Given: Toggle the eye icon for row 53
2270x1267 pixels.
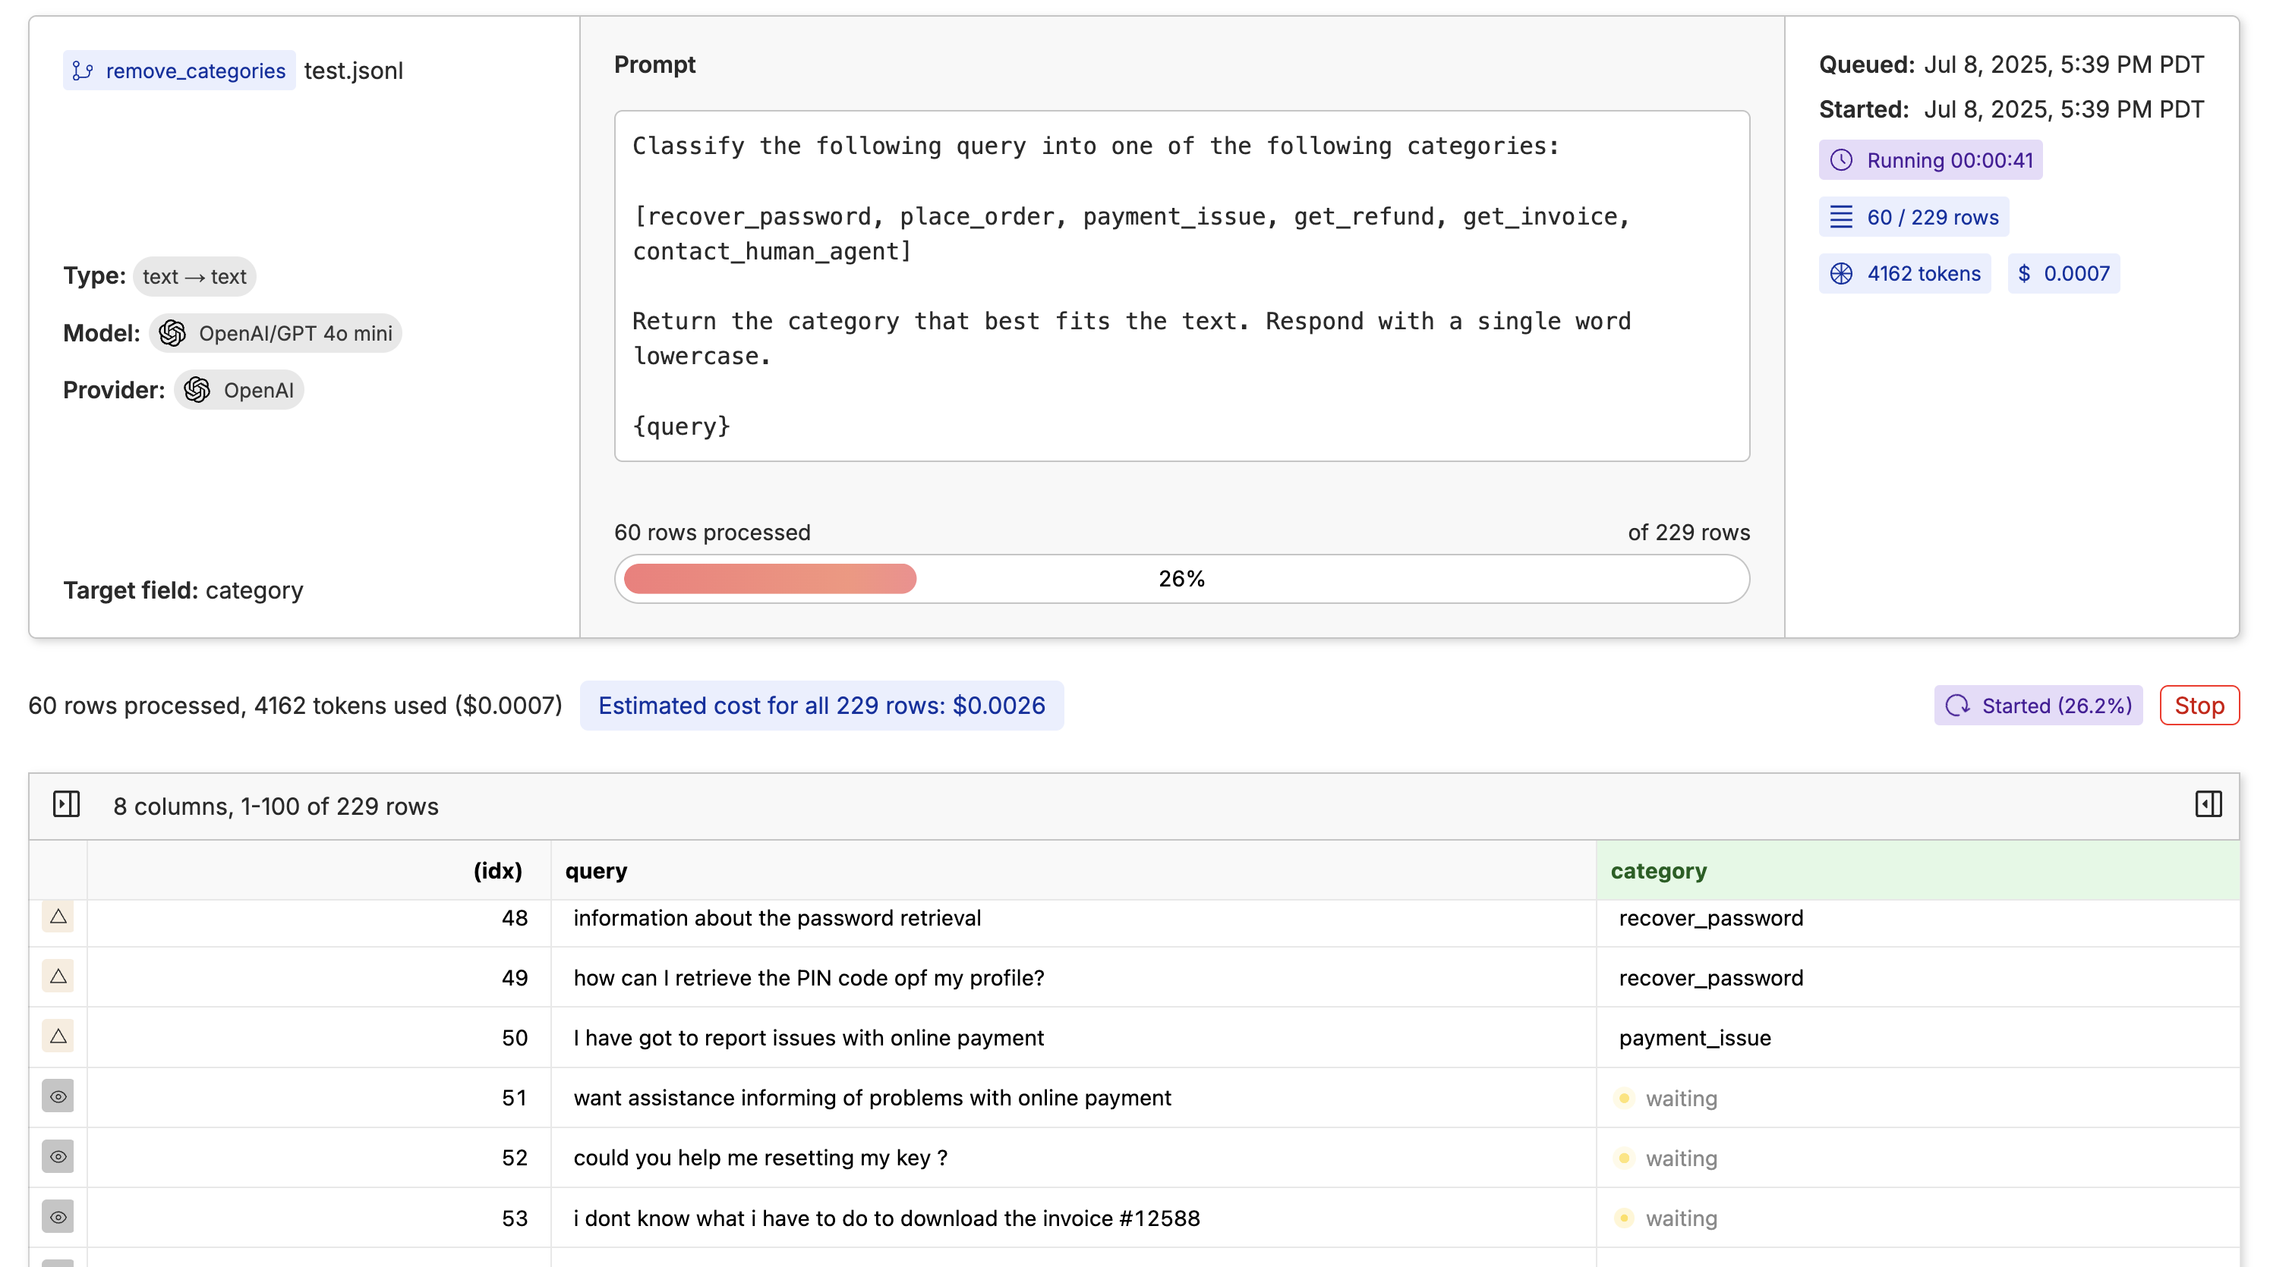Looking at the screenshot, I should pos(58,1217).
